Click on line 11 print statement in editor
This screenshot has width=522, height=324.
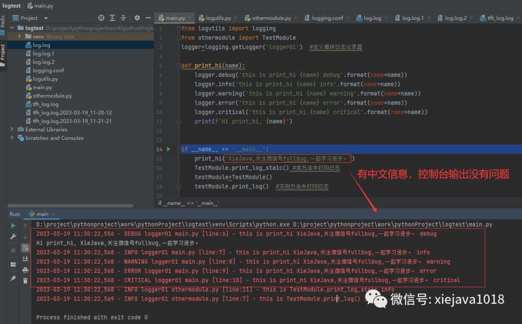point(243,121)
